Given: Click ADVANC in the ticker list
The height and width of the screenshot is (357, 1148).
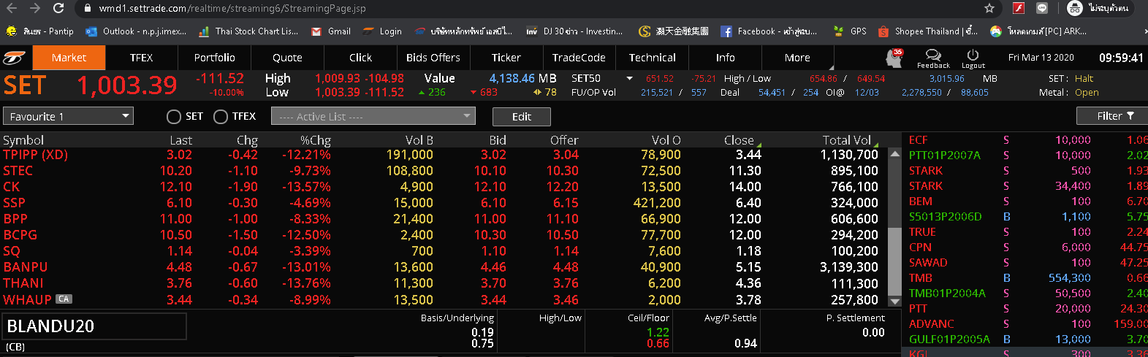Looking at the screenshot, I should pos(932,324).
